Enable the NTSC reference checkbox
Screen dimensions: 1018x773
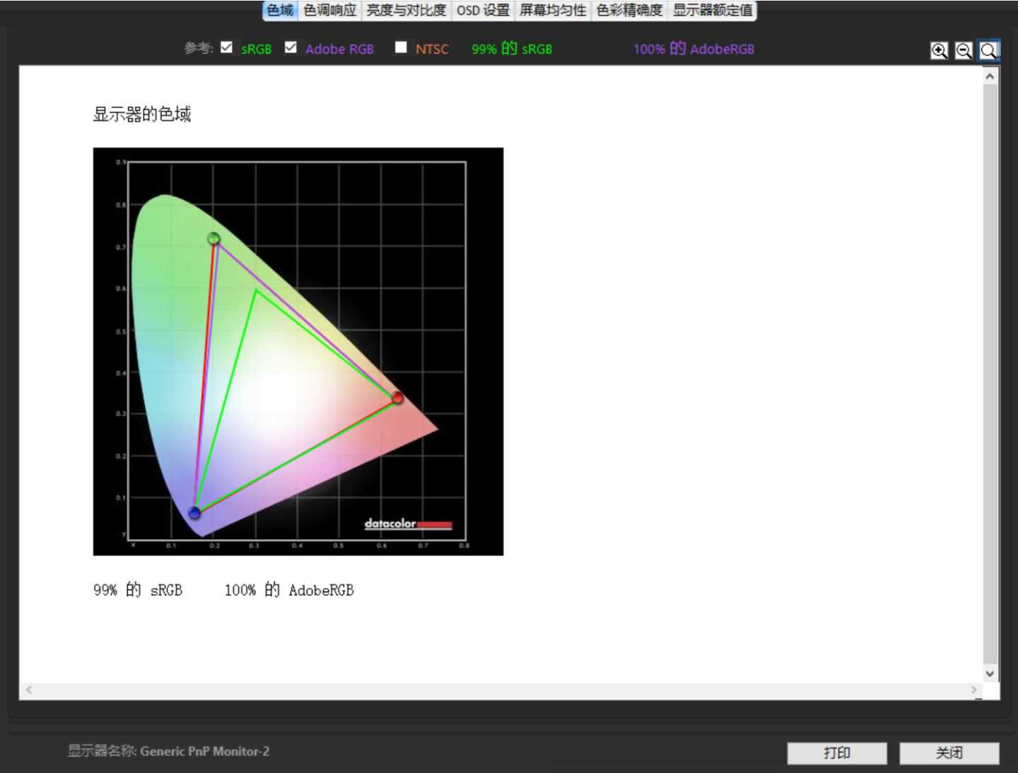(401, 47)
